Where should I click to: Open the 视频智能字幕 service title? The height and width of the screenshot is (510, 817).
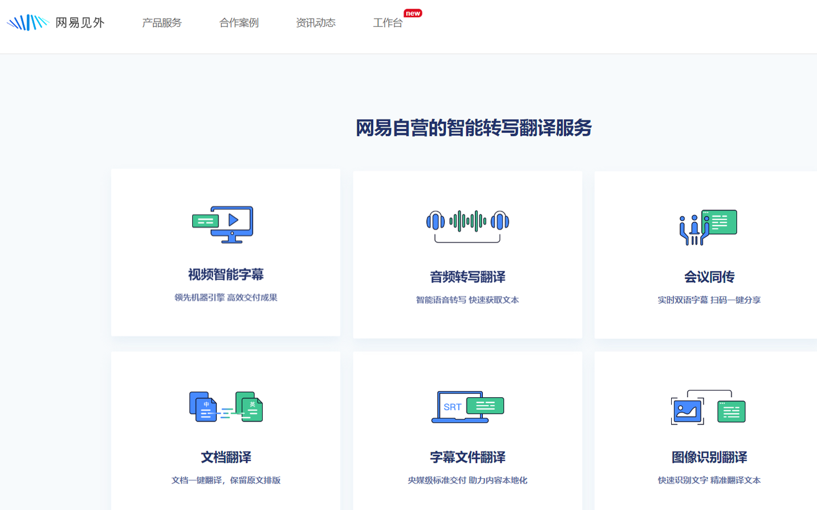(226, 275)
